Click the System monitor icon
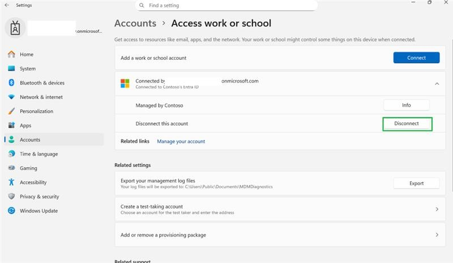 tap(11, 68)
